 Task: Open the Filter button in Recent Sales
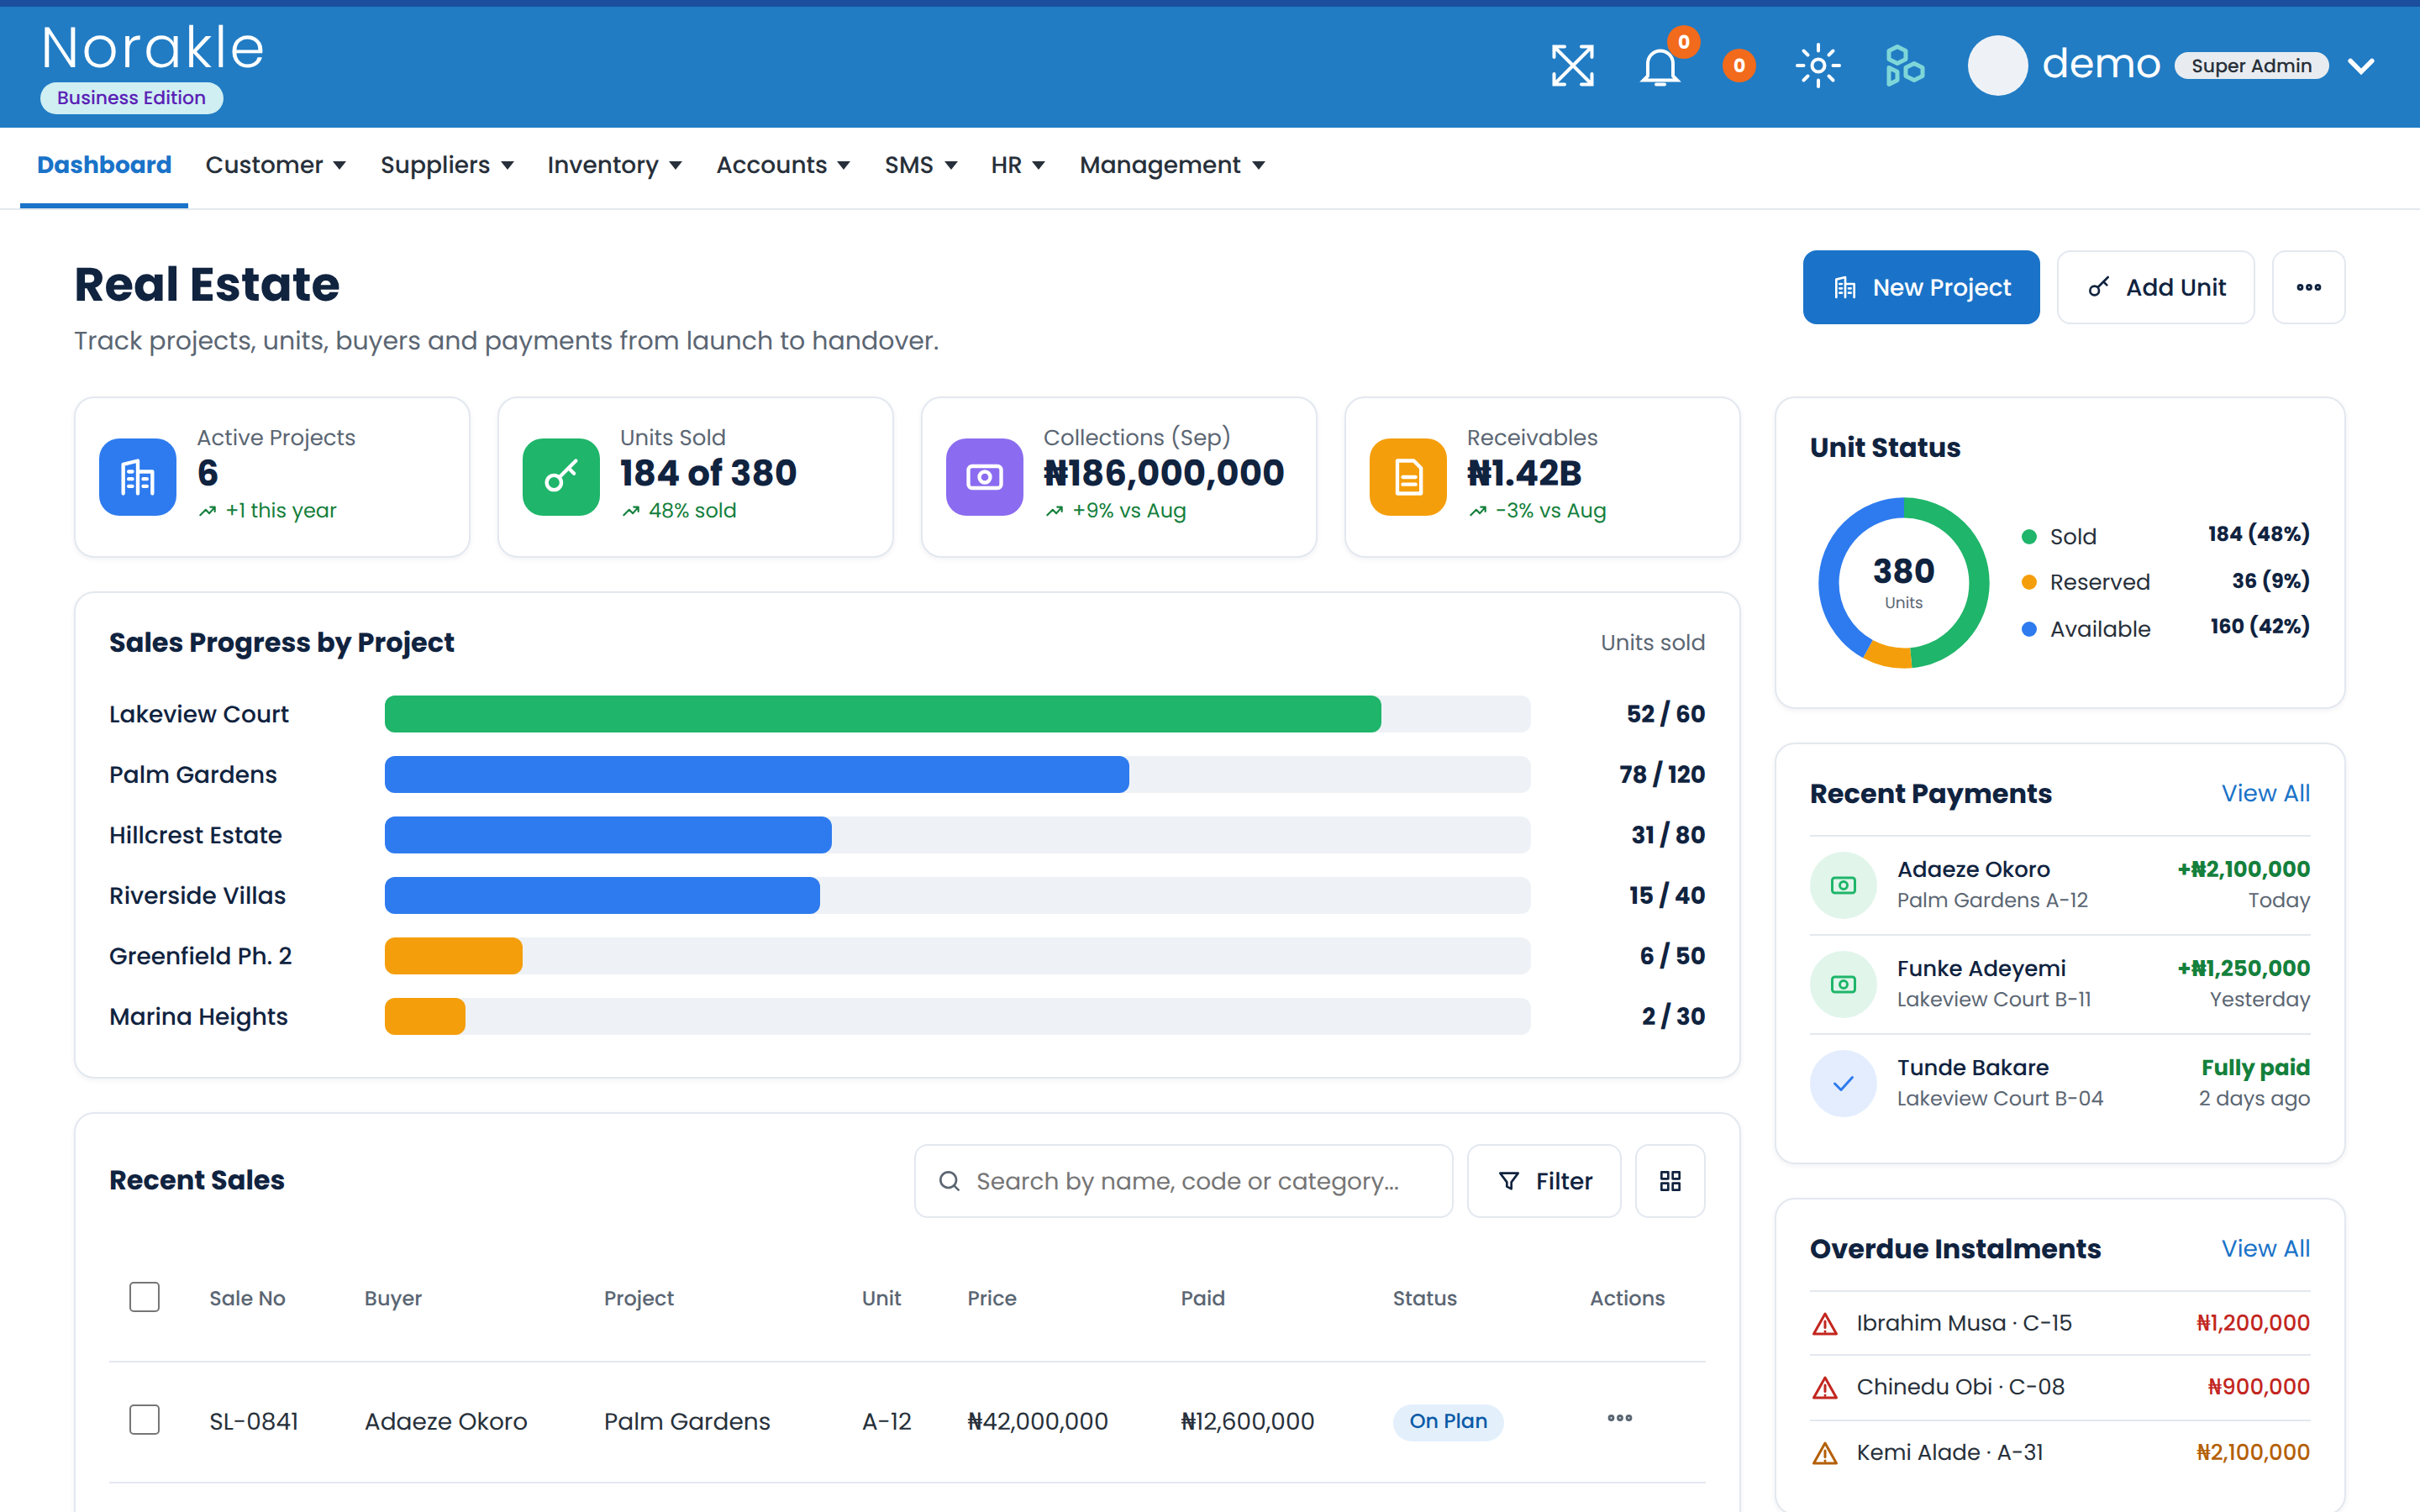click(1543, 1181)
